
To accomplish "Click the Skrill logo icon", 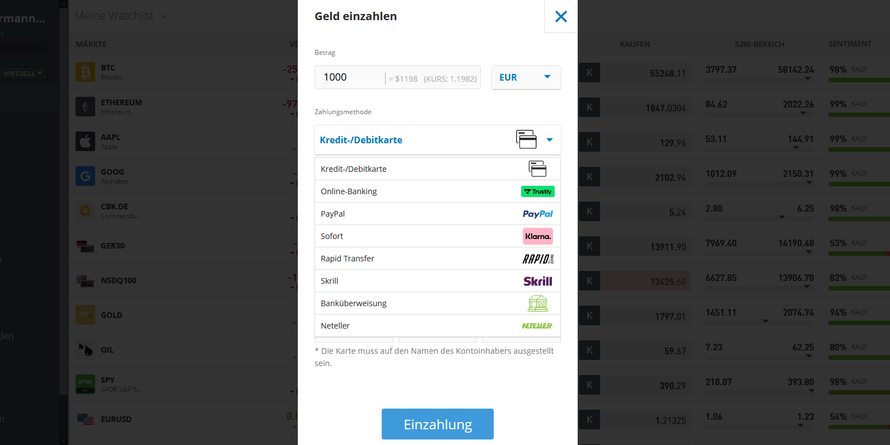I will pyautogui.click(x=537, y=281).
